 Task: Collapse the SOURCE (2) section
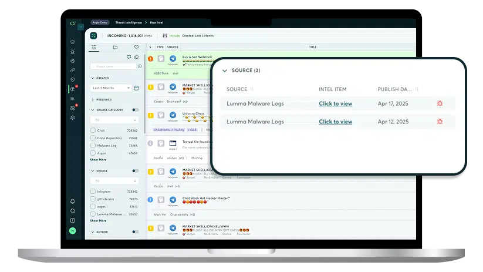tap(224, 70)
